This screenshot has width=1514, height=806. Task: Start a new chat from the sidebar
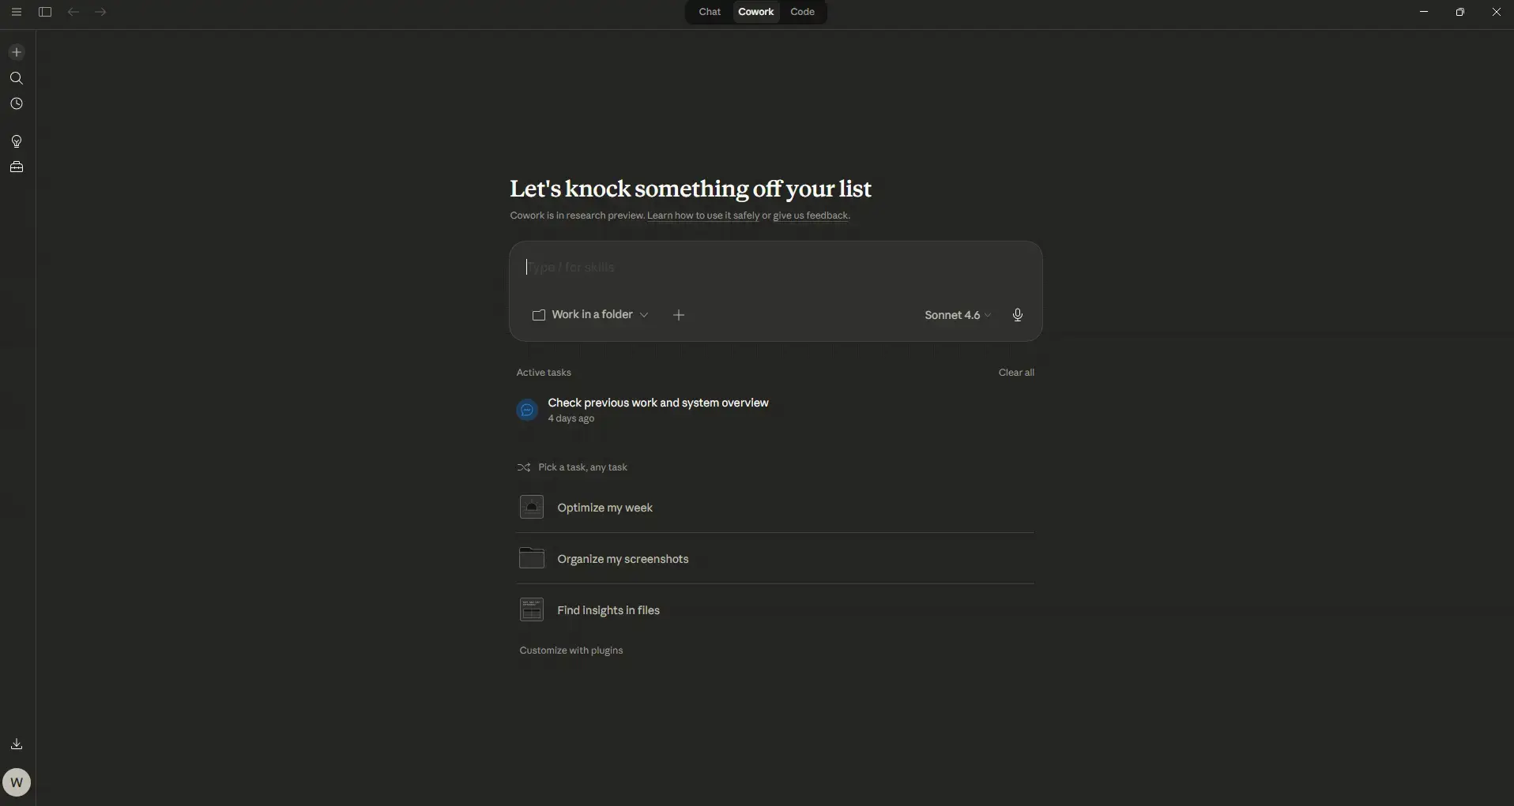[x=17, y=52]
